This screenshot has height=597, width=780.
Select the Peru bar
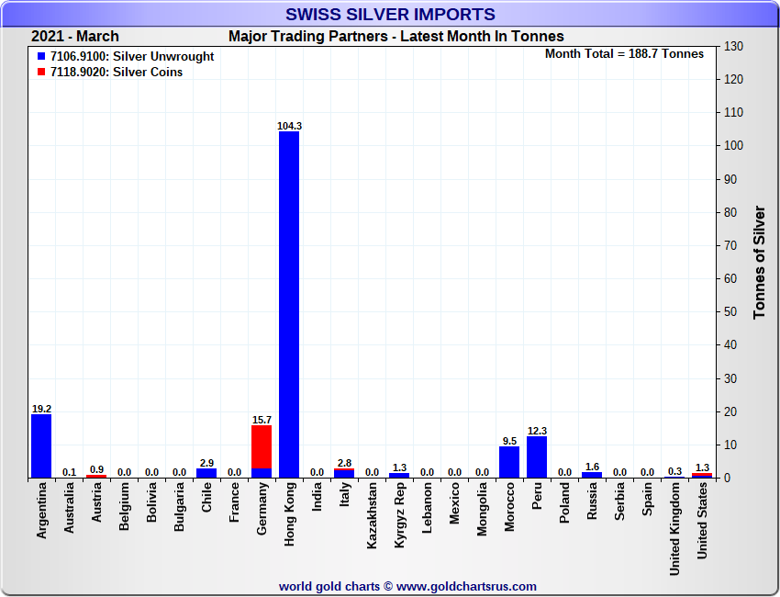pyautogui.click(x=537, y=456)
